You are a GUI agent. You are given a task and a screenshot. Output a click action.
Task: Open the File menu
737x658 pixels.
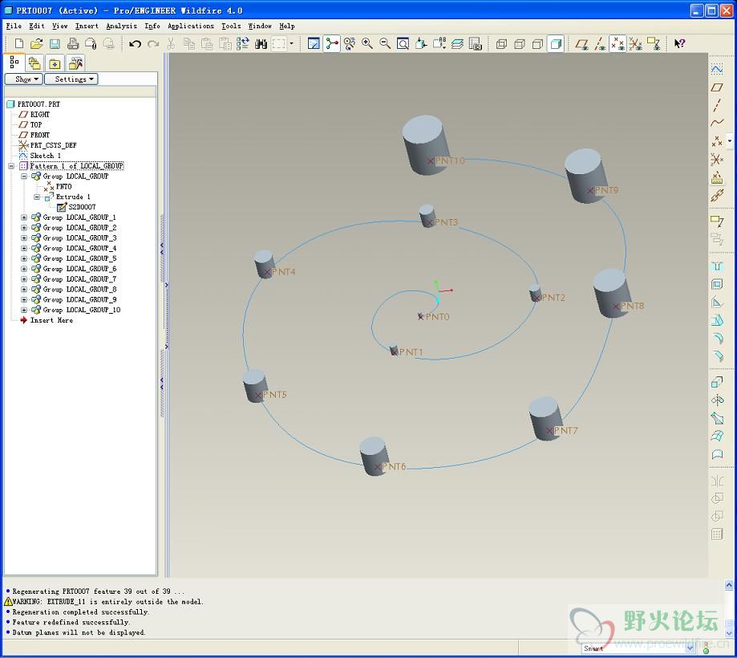pos(14,26)
